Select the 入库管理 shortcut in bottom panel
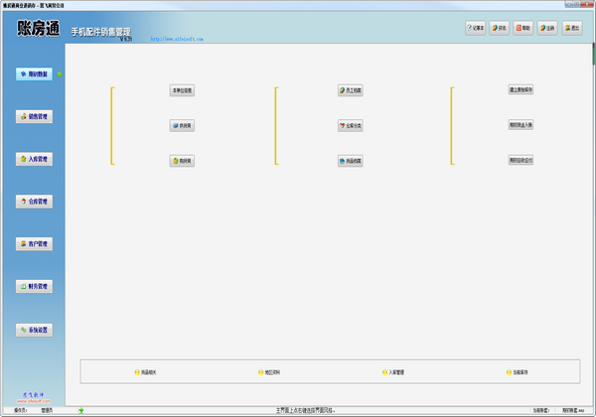The width and height of the screenshot is (596, 417). tap(390, 372)
